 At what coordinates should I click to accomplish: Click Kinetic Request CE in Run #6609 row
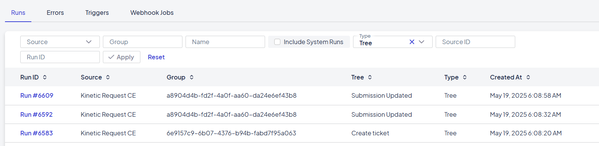pyautogui.click(x=108, y=95)
